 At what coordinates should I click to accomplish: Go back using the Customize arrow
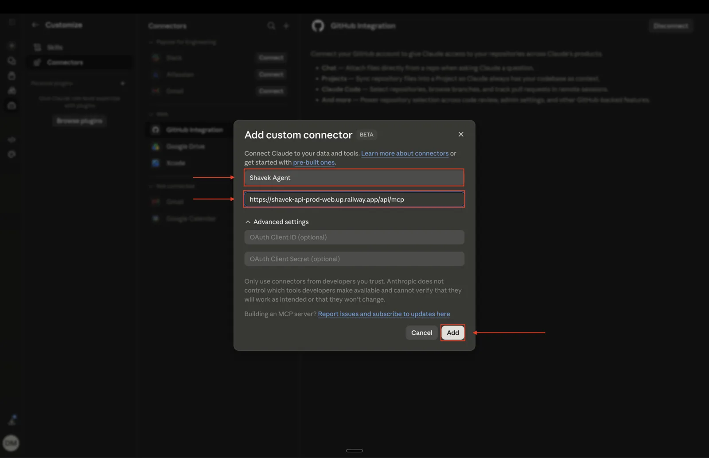[35, 25]
